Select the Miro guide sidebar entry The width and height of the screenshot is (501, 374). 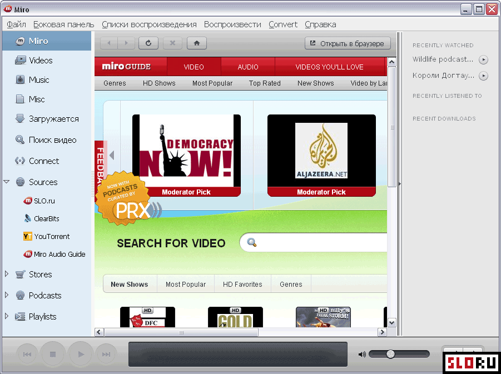47,41
